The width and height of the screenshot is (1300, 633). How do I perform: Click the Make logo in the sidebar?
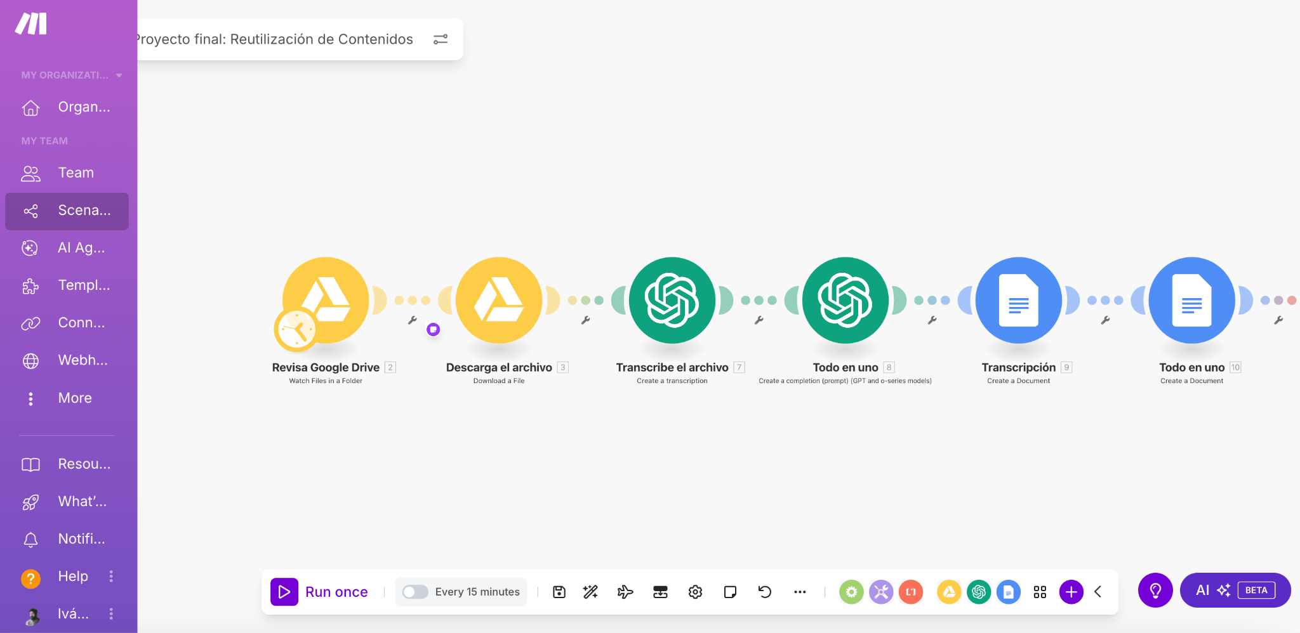[31, 23]
